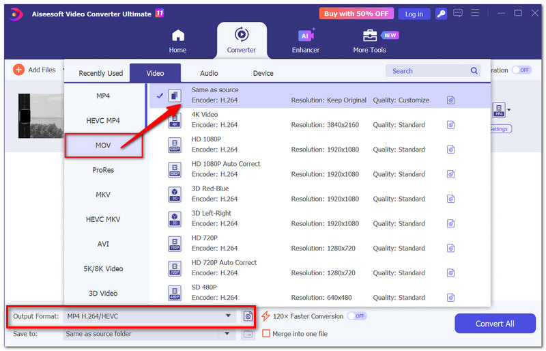Choose HEVC MP4 in the format list

tap(103, 121)
